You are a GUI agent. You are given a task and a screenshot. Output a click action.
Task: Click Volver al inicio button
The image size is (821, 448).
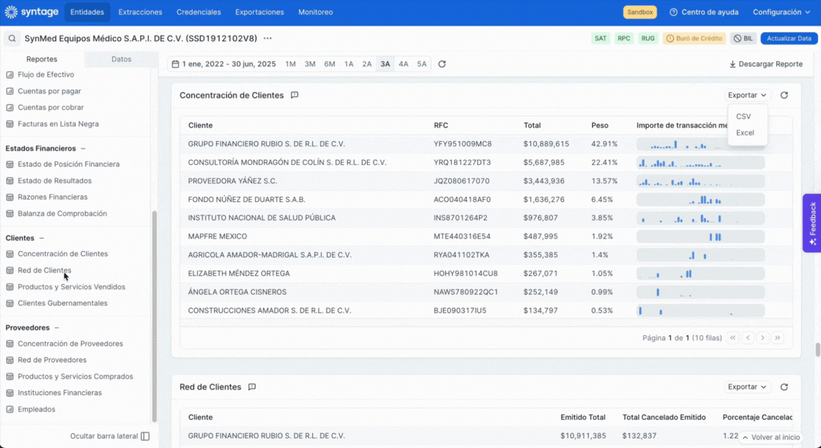coord(771,437)
